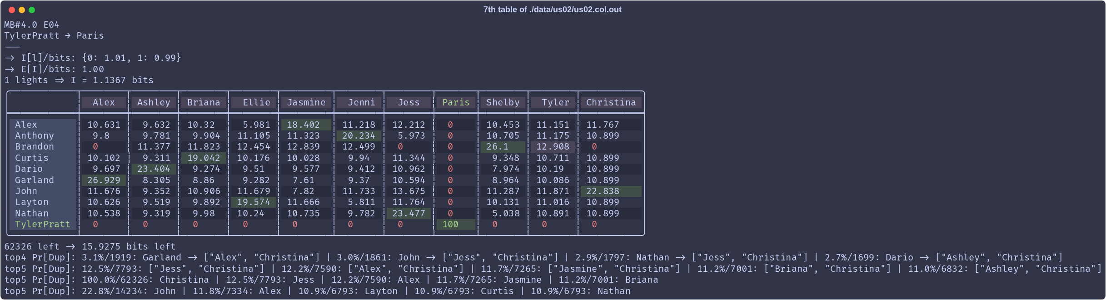
Task: Click the window title '7th table of ./data/us02/us02.col.out'
Action: pyautogui.click(x=552, y=10)
